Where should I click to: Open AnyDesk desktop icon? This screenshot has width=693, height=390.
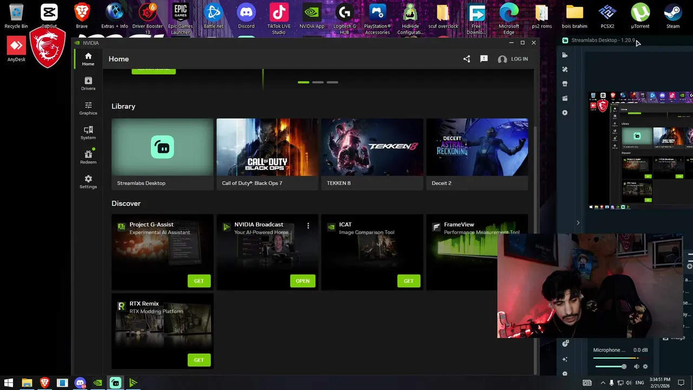click(16, 49)
